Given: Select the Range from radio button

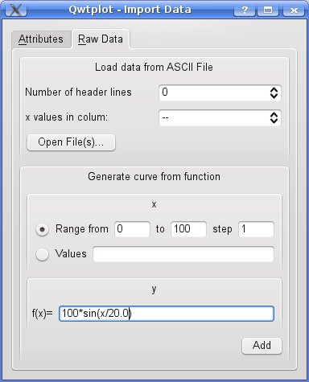Looking at the screenshot, I should coord(43,230).
